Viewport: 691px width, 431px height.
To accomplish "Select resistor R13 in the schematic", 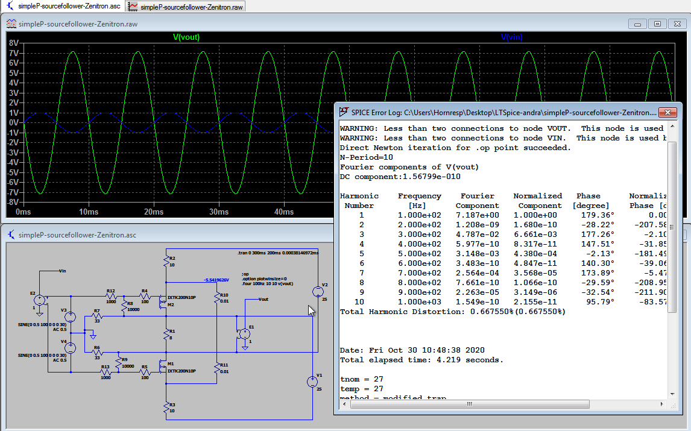I will (x=106, y=373).
